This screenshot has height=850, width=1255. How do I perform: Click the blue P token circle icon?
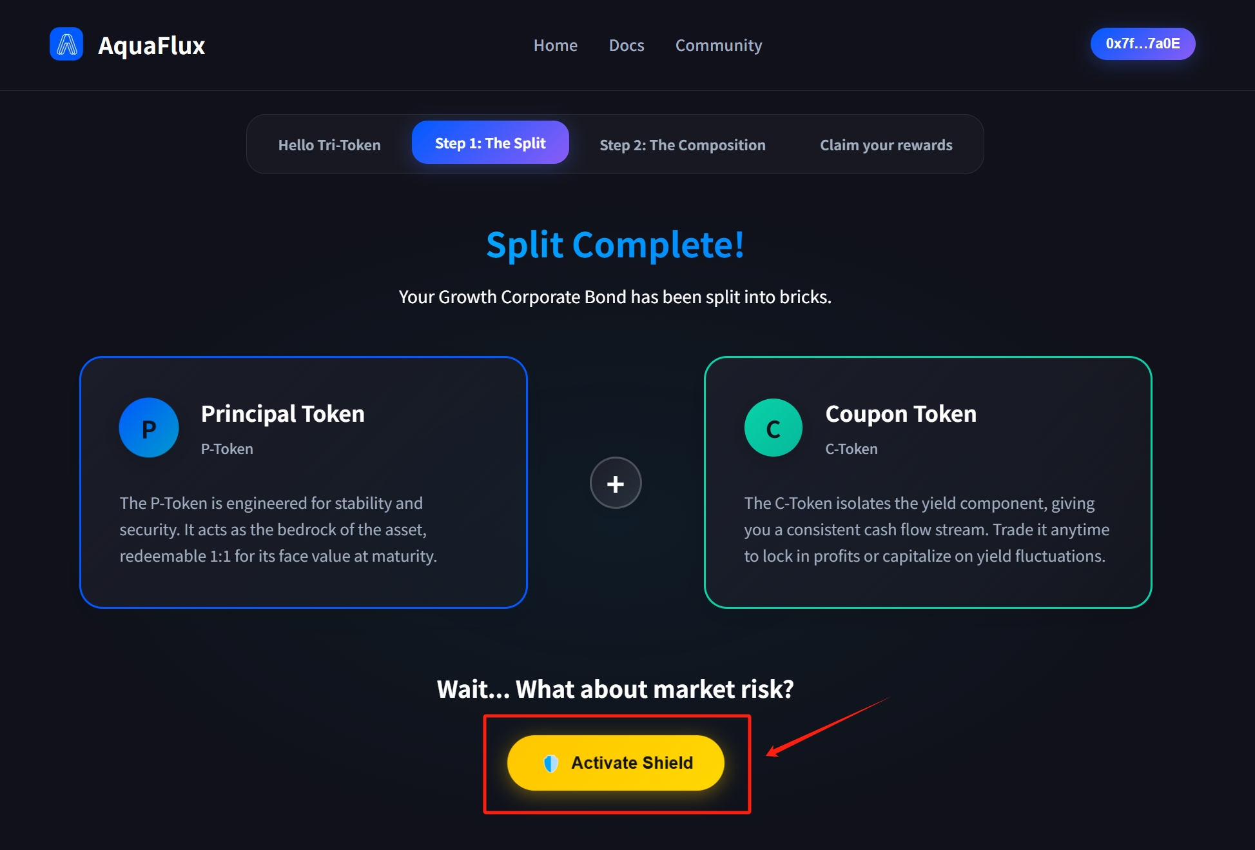(149, 428)
